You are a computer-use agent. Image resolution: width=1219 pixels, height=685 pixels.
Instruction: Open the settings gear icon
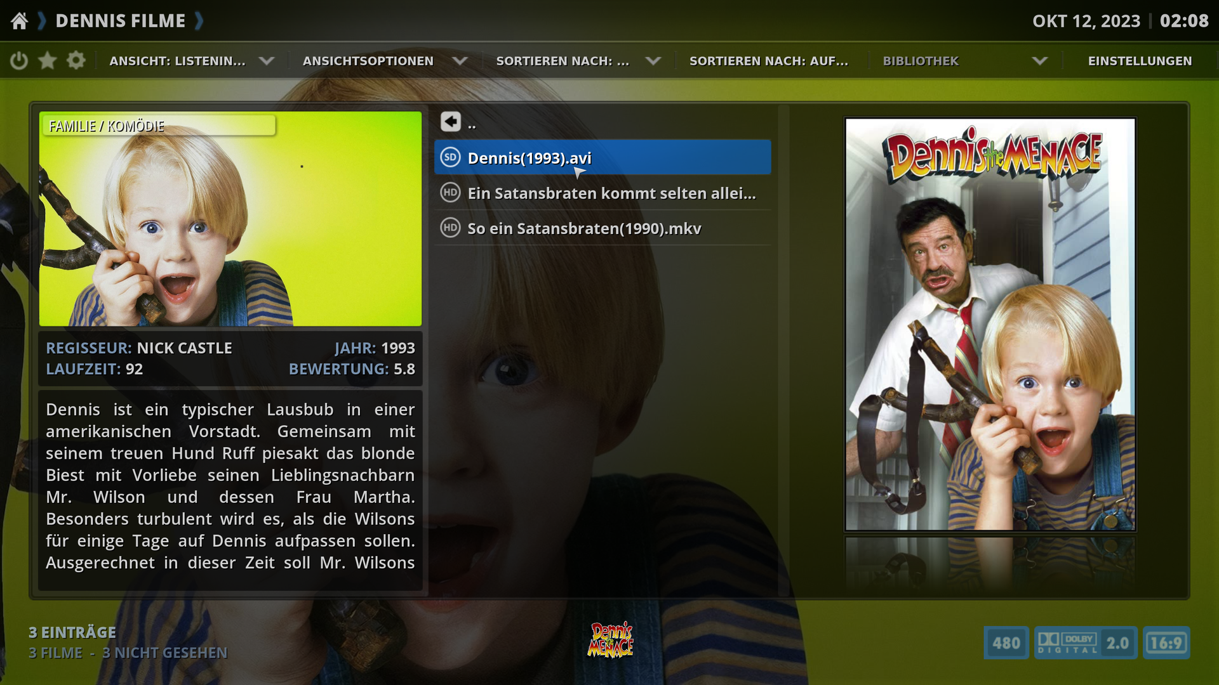[x=76, y=61]
